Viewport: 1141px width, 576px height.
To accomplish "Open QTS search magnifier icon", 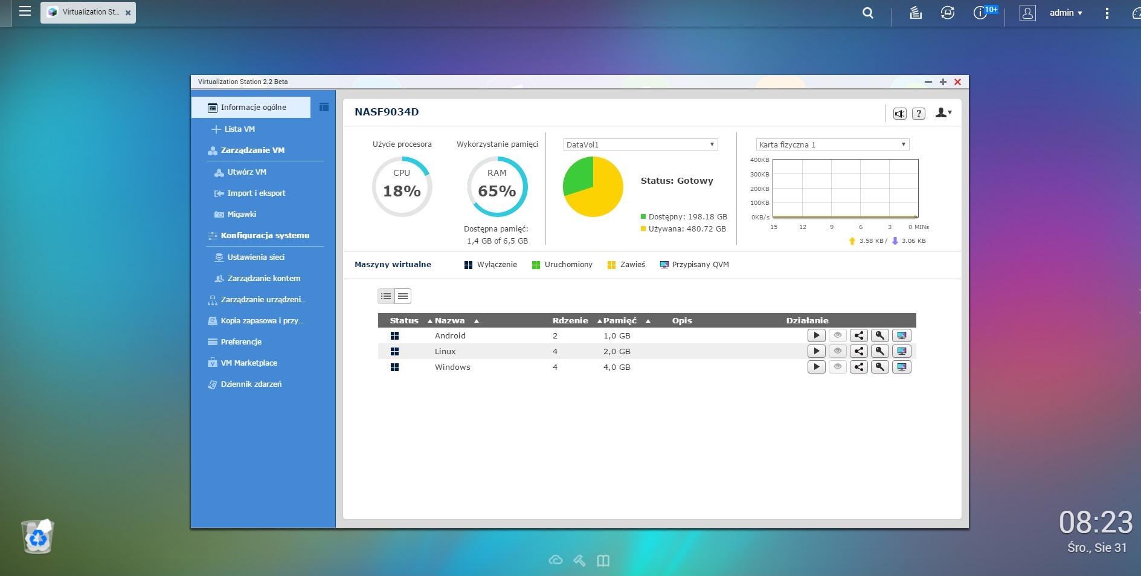I will point(867,13).
